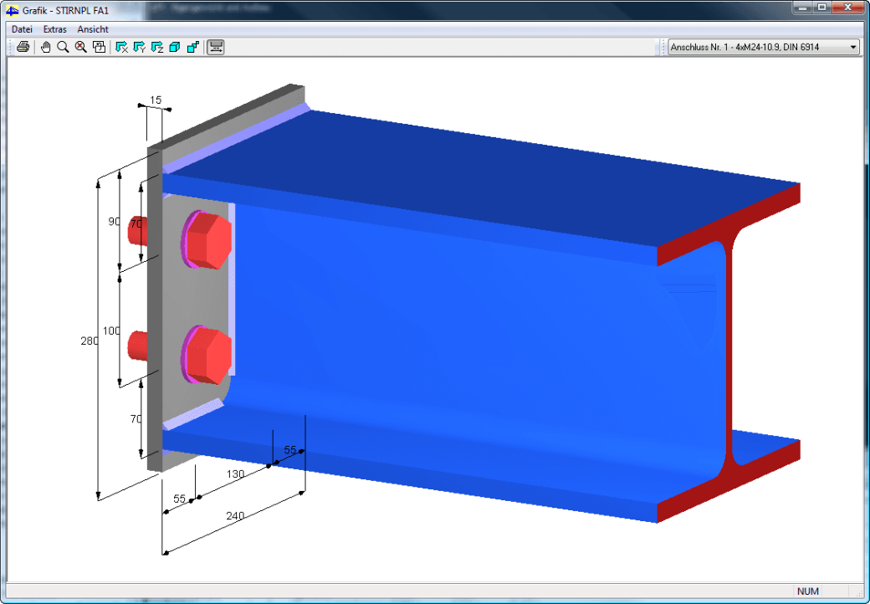Open the Datei menu

(x=23, y=29)
